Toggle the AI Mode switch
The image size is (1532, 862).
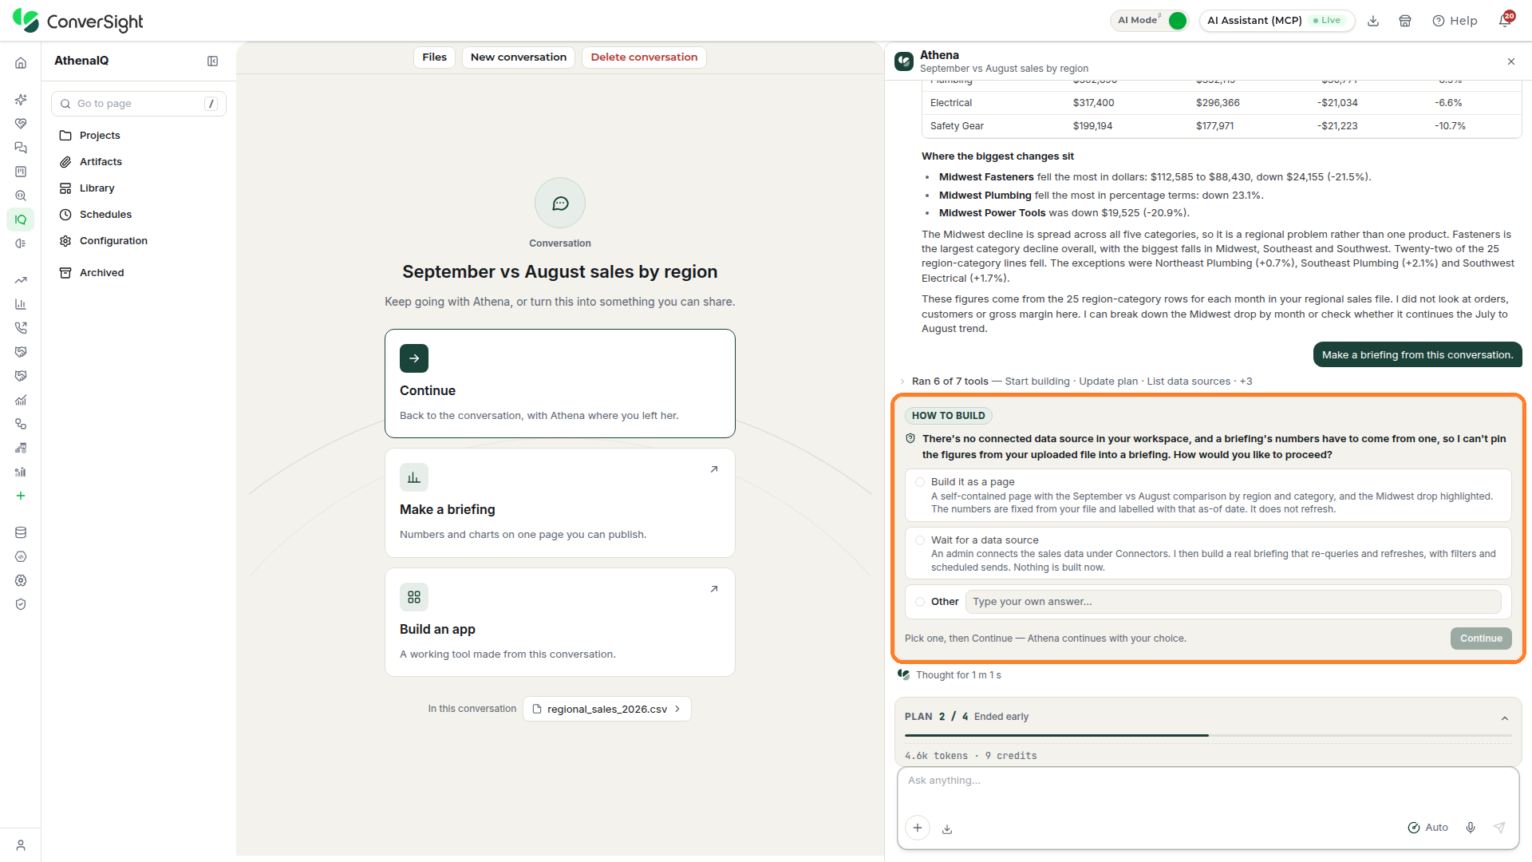click(x=1177, y=21)
